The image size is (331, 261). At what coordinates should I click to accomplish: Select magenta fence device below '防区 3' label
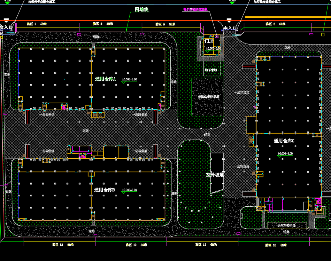click(142, 34)
